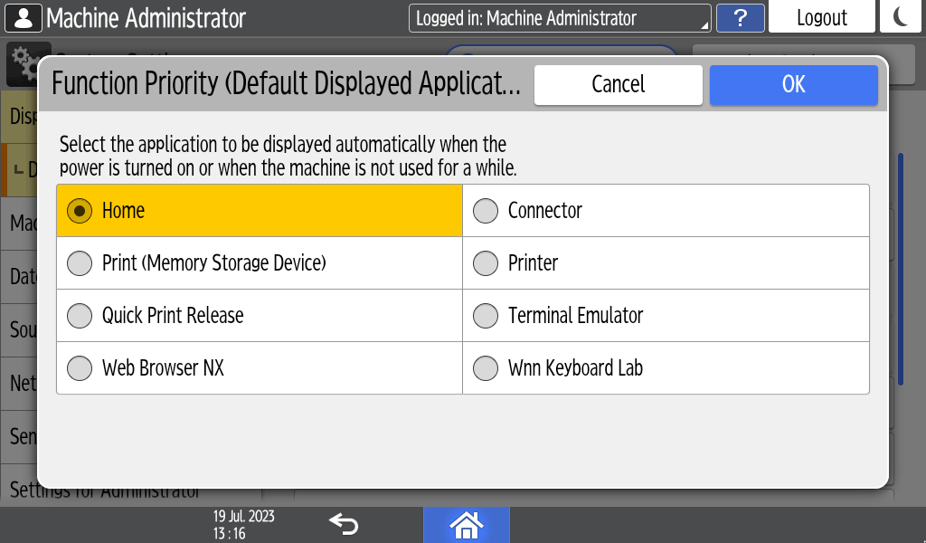The image size is (926, 543).
Task: Open help with the question mark icon
Action: pyautogui.click(x=740, y=18)
